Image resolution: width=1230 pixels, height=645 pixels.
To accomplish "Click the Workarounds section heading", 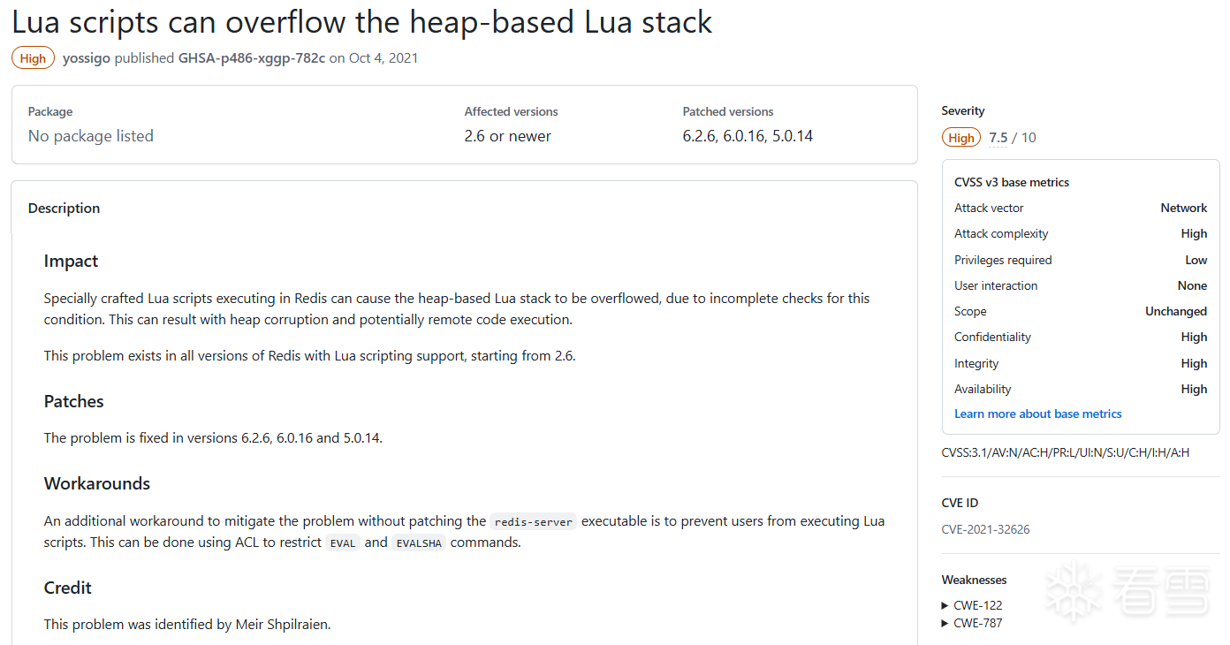I will tap(97, 483).
